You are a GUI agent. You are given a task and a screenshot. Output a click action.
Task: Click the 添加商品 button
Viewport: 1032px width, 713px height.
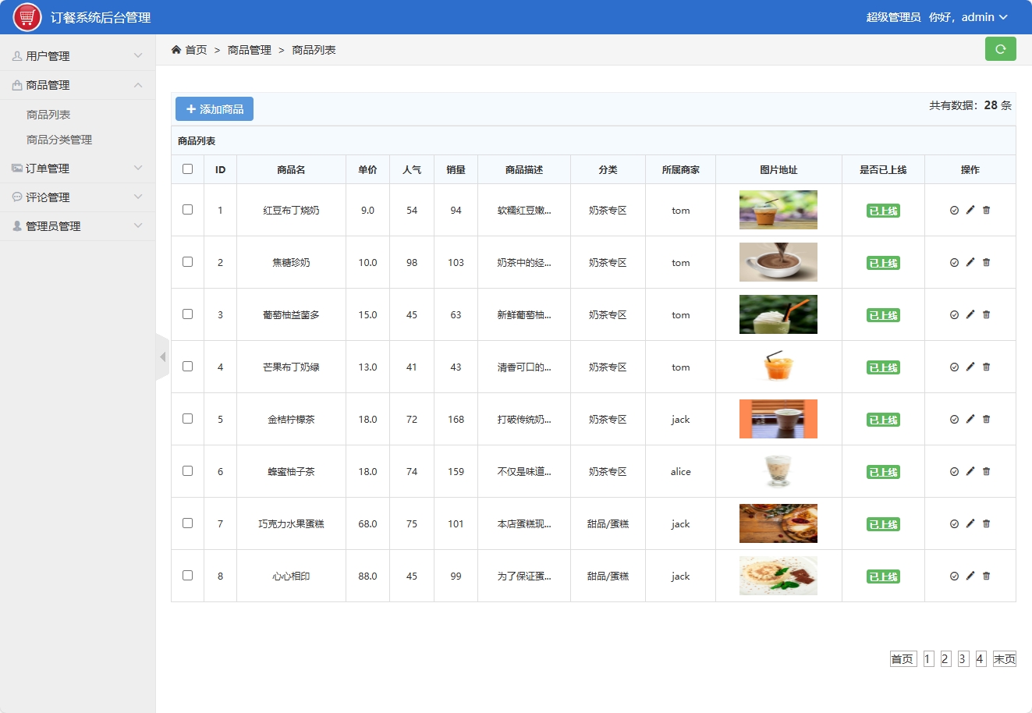pos(213,108)
